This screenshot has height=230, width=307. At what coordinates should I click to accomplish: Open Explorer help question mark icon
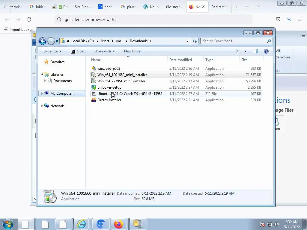(266, 51)
